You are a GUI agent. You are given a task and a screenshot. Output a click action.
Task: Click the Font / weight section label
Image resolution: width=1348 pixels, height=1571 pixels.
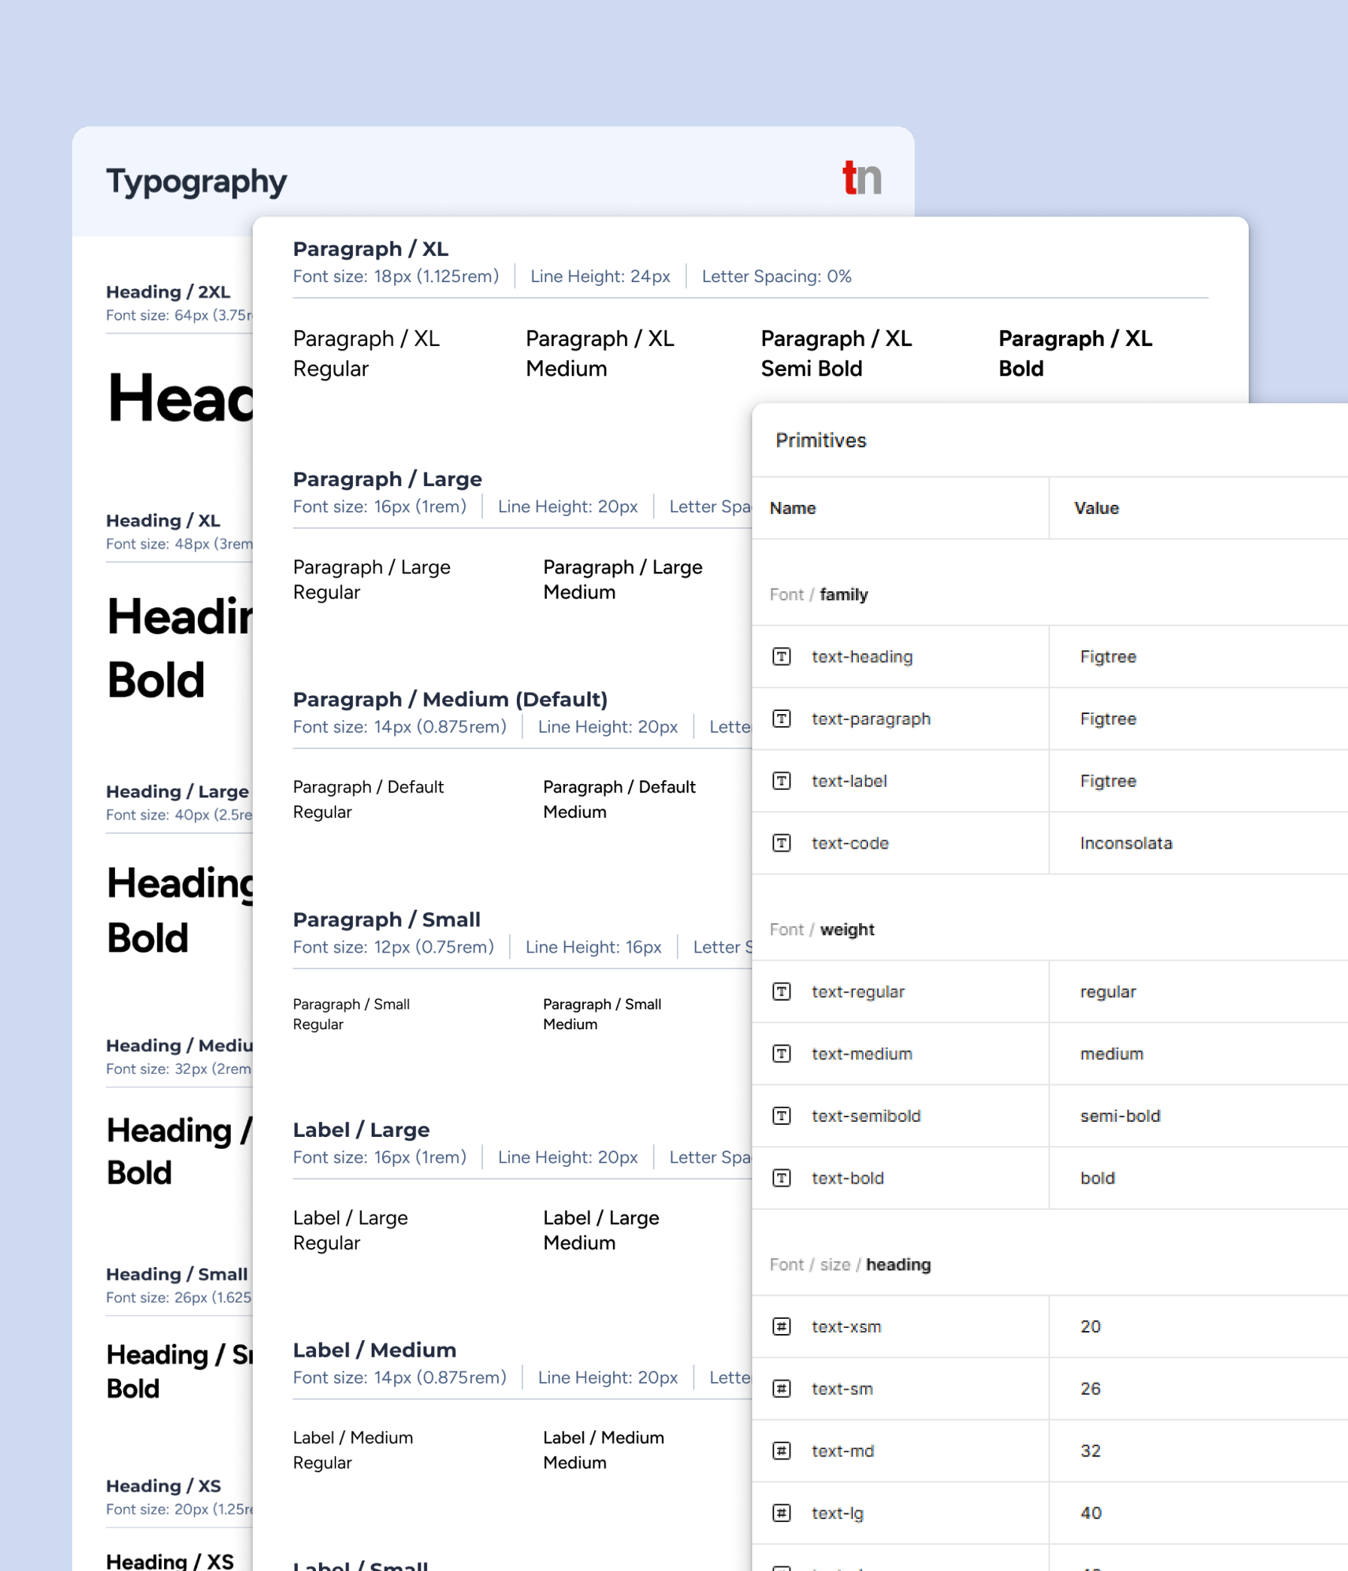822,929
